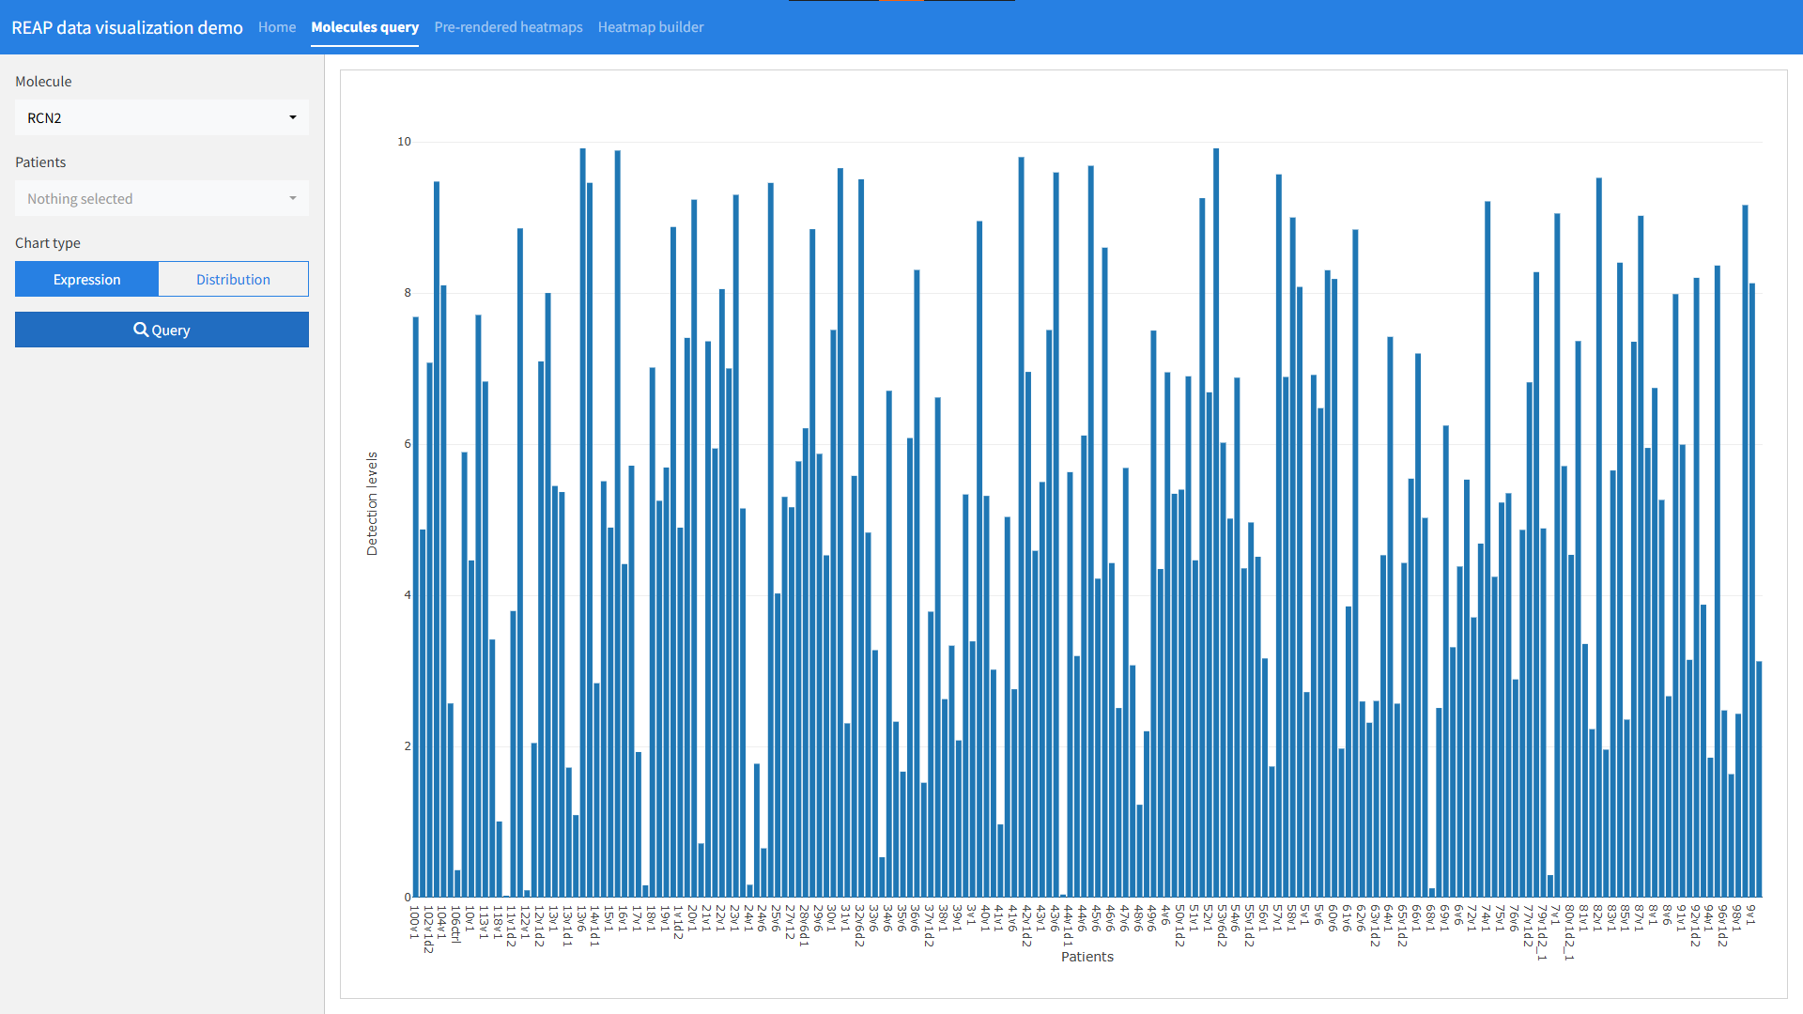Select the Expression chart type
The width and height of the screenshot is (1803, 1014).
pos(86,279)
